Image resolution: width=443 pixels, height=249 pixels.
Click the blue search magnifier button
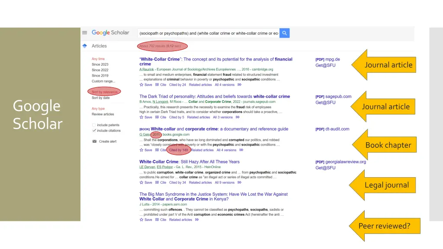point(285,33)
